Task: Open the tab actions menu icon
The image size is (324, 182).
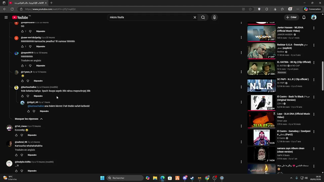Action: [x=4, y=3]
